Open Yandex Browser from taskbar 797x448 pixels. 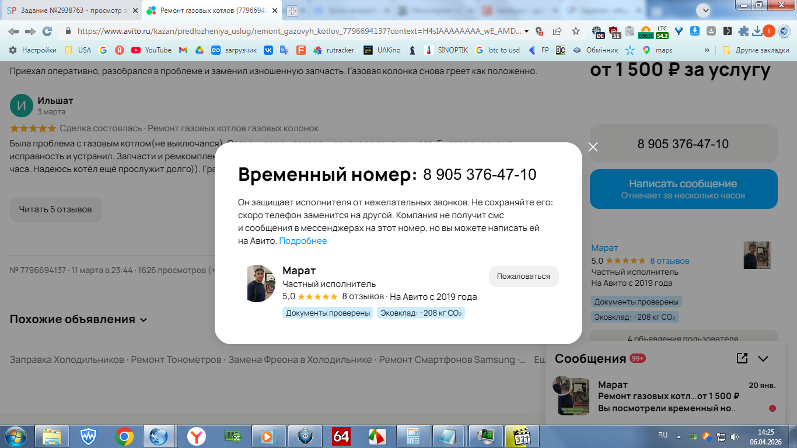[197, 436]
